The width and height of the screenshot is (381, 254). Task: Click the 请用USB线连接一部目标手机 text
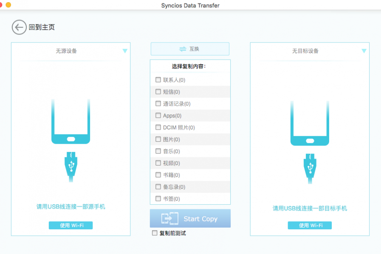pyautogui.click(x=310, y=208)
